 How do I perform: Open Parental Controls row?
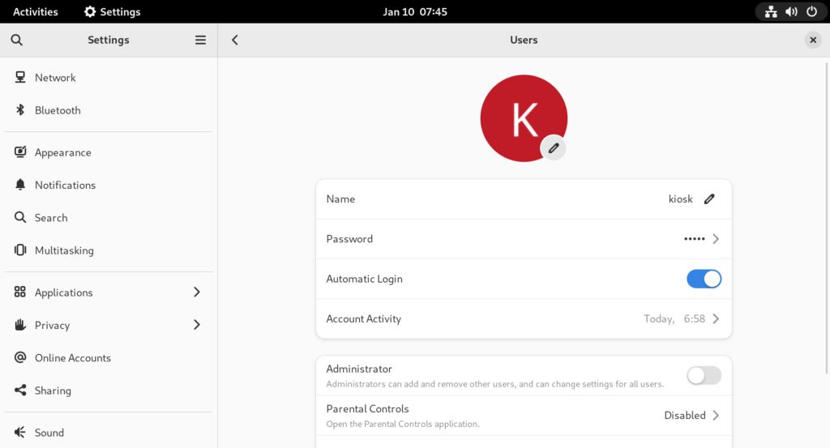click(524, 415)
